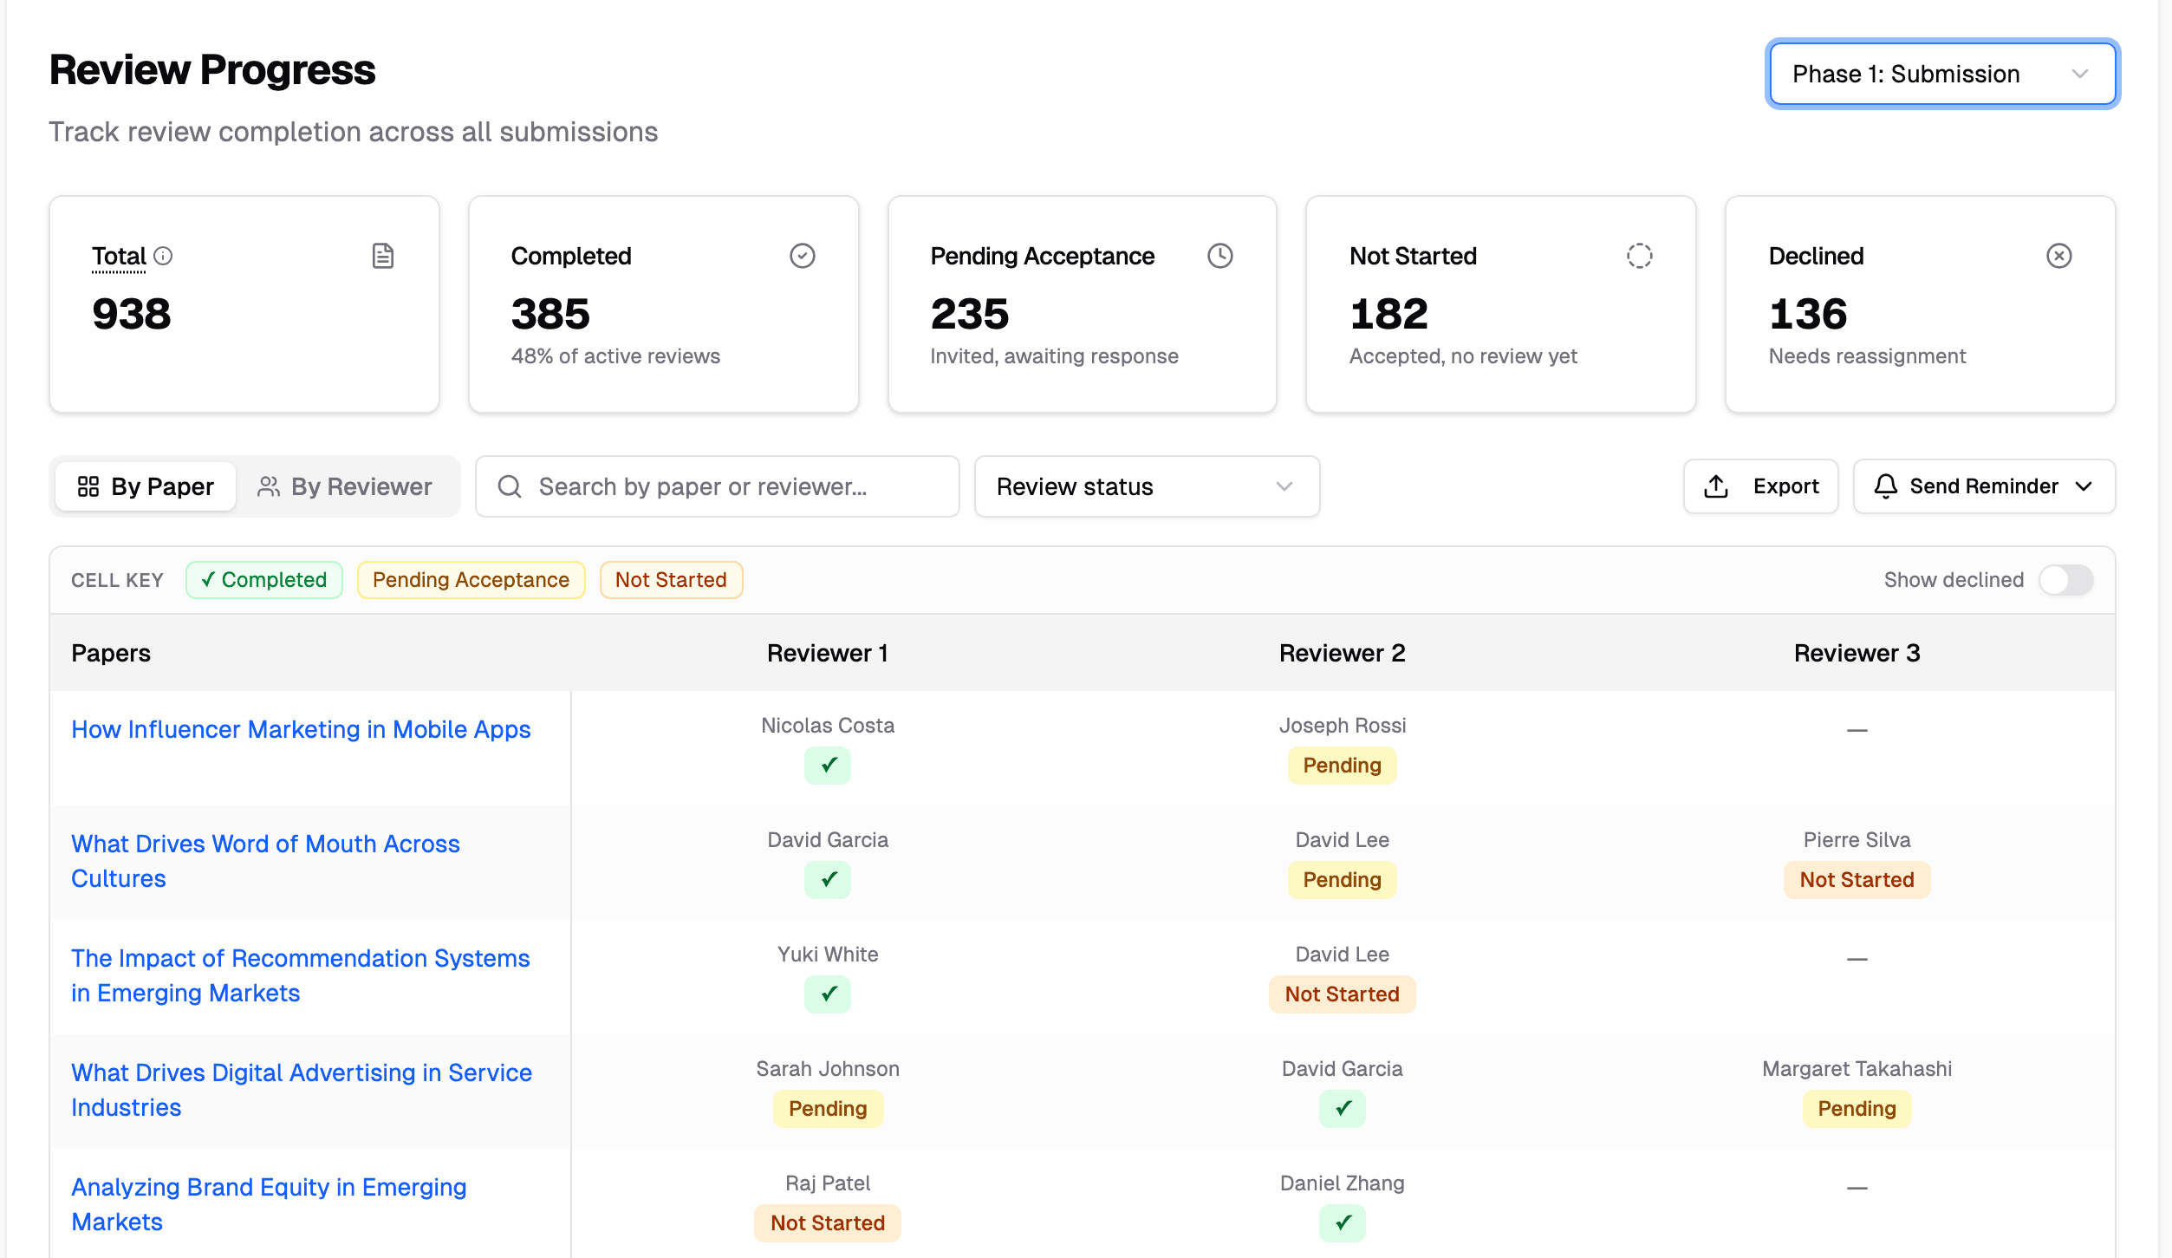The image size is (2172, 1258).
Task: Open paper How Influencer Marketing in Mobile Apps
Action: click(301, 729)
